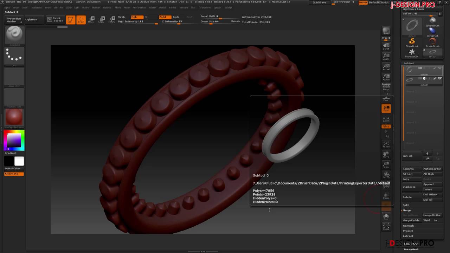Select the Edit mode button
450x253 pixels.
pos(70,20)
